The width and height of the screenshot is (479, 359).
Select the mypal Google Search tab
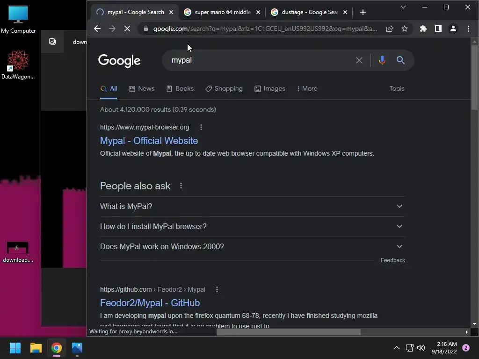tap(134, 12)
